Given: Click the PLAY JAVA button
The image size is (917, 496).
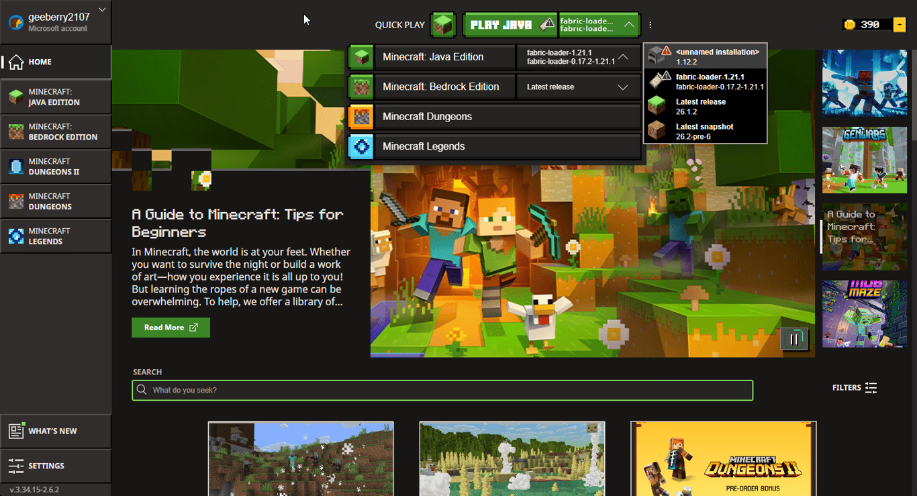Looking at the screenshot, I should [510, 25].
